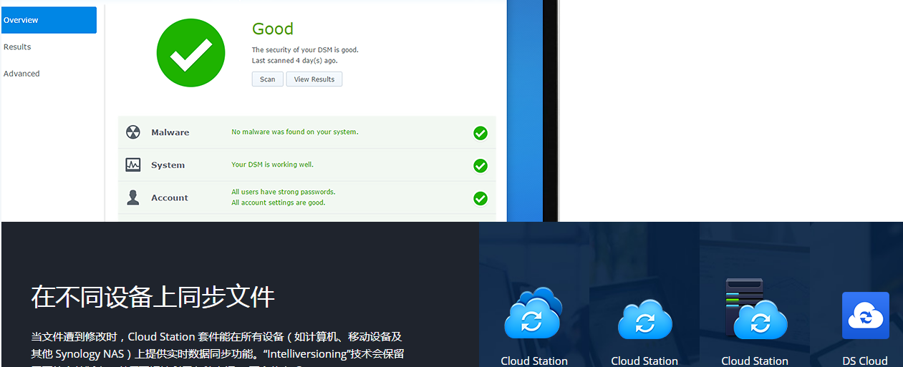Click the Account user icon
Viewport: 903px width, 367px height.
coord(133,197)
